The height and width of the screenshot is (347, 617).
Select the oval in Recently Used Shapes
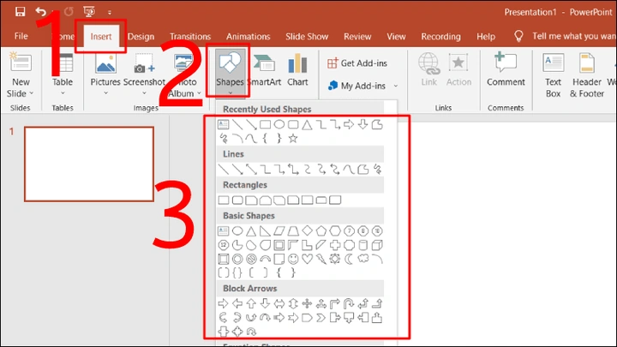click(x=279, y=125)
